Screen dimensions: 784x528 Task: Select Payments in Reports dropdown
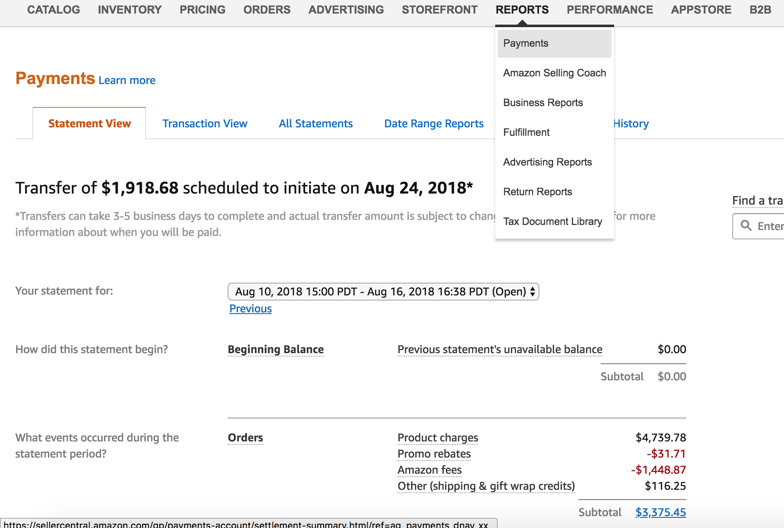pos(554,43)
